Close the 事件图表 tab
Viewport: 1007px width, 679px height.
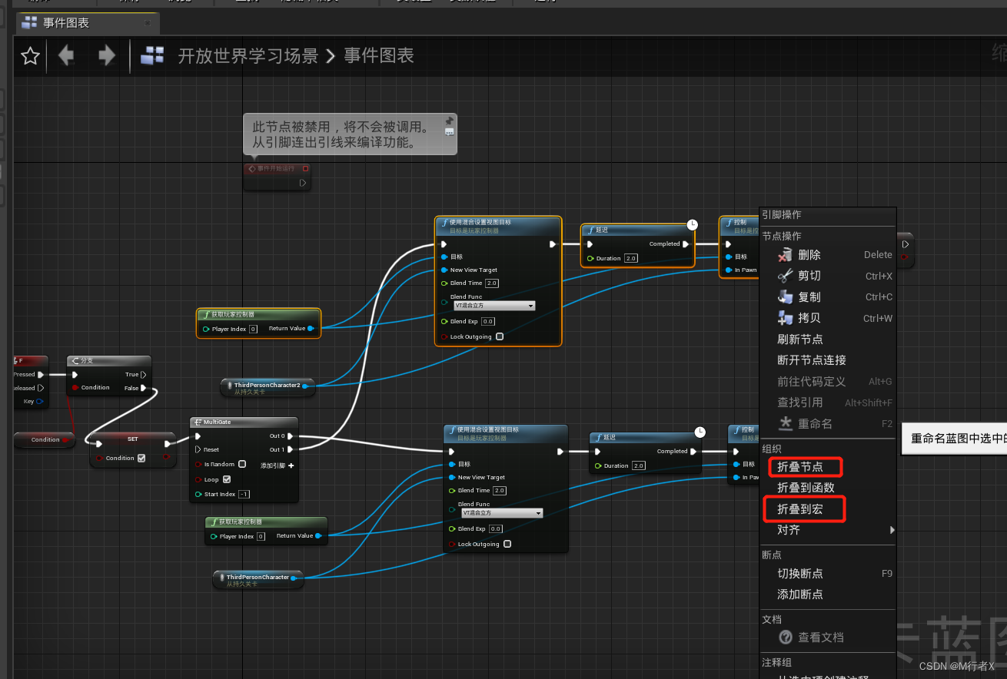148,23
